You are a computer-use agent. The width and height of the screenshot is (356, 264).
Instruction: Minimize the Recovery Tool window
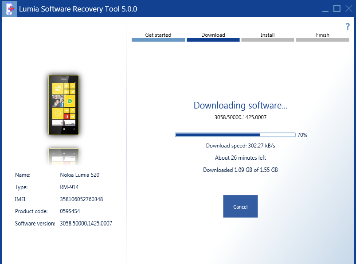325,8
